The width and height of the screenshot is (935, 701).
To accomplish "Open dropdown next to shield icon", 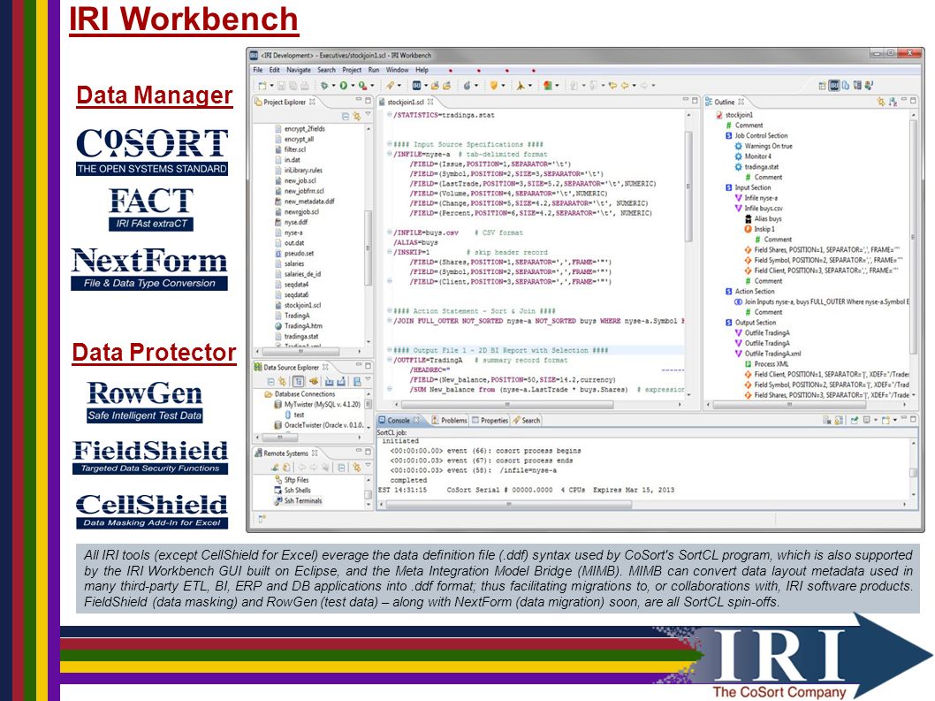I will 503,86.
